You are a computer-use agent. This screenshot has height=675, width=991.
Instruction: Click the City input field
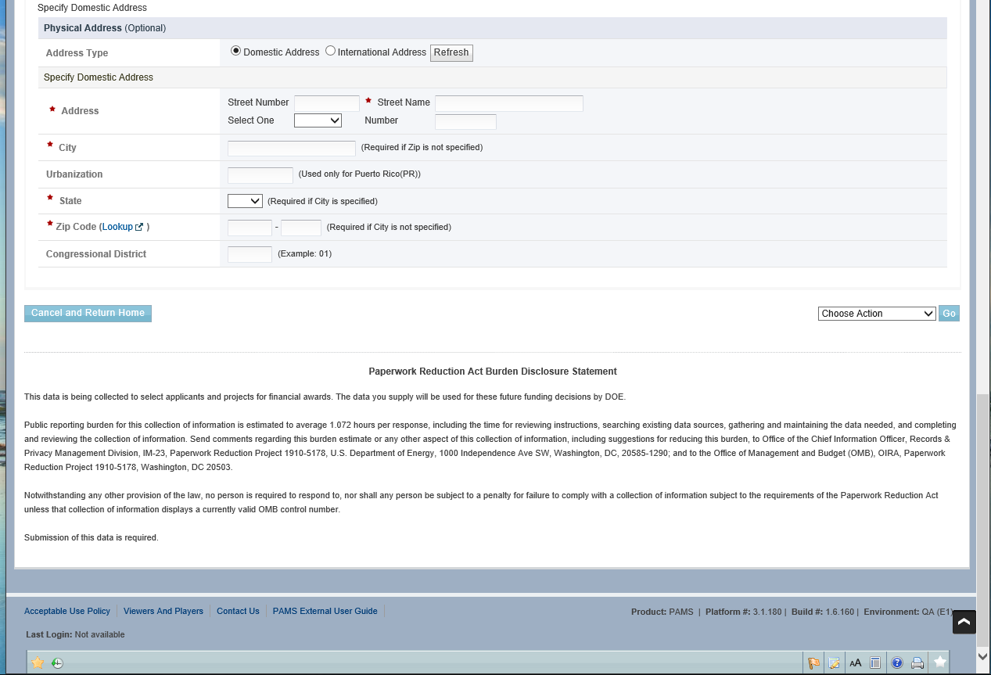292,148
